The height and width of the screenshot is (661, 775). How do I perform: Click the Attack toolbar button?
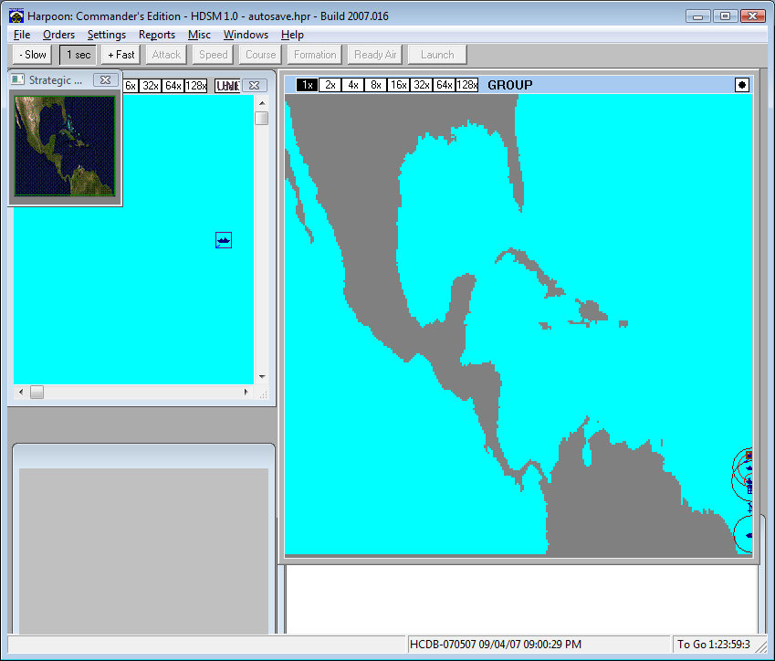(166, 55)
